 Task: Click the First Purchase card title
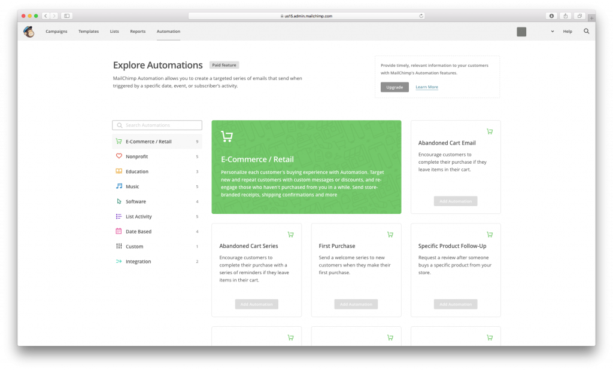(x=337, y=246)
